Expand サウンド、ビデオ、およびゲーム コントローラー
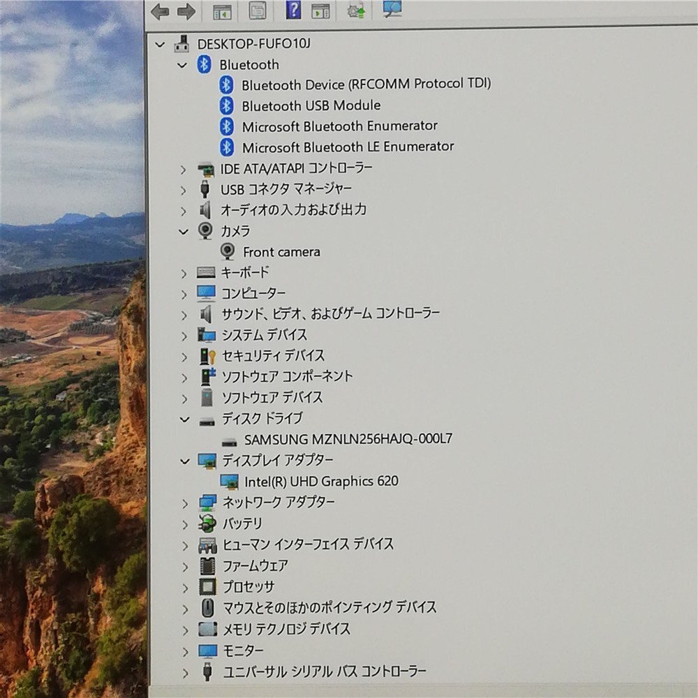 (x=184, y=315)
